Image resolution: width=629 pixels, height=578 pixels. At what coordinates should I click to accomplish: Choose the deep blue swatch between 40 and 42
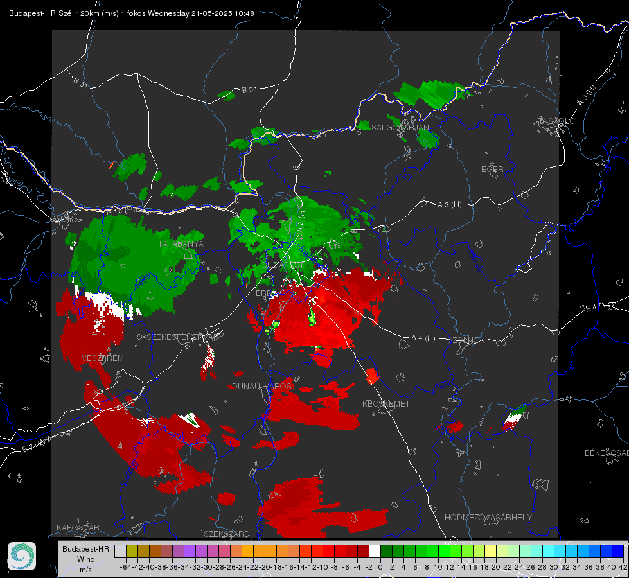(618, 551)
